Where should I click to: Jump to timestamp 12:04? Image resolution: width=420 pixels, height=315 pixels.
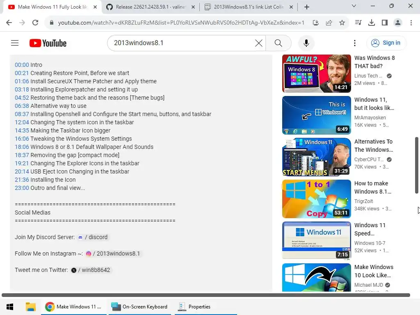(x=22, y=122)
